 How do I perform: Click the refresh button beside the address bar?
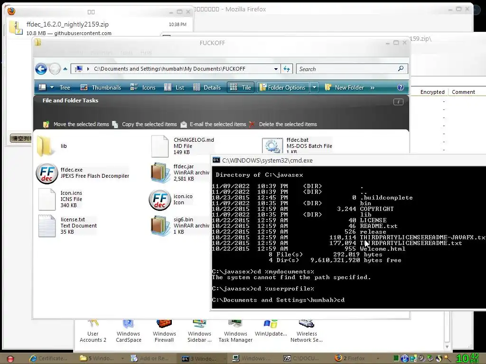point(287,69)
